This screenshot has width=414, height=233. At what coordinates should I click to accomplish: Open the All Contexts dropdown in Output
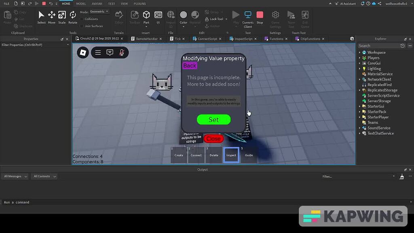(x=44, y=176)
